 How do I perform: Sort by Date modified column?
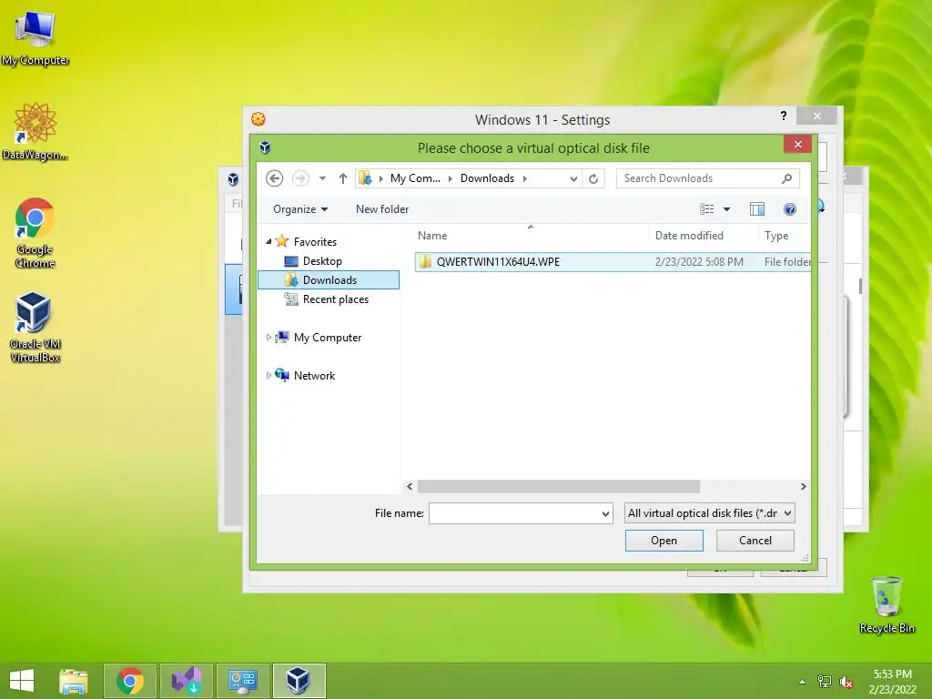(689, 236)
